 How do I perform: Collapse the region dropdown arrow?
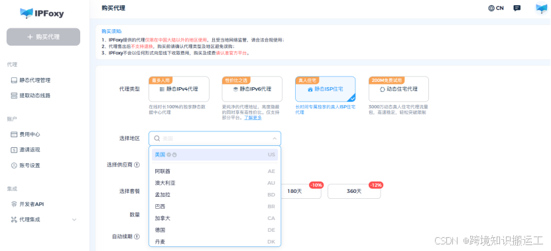click(275, 139)
